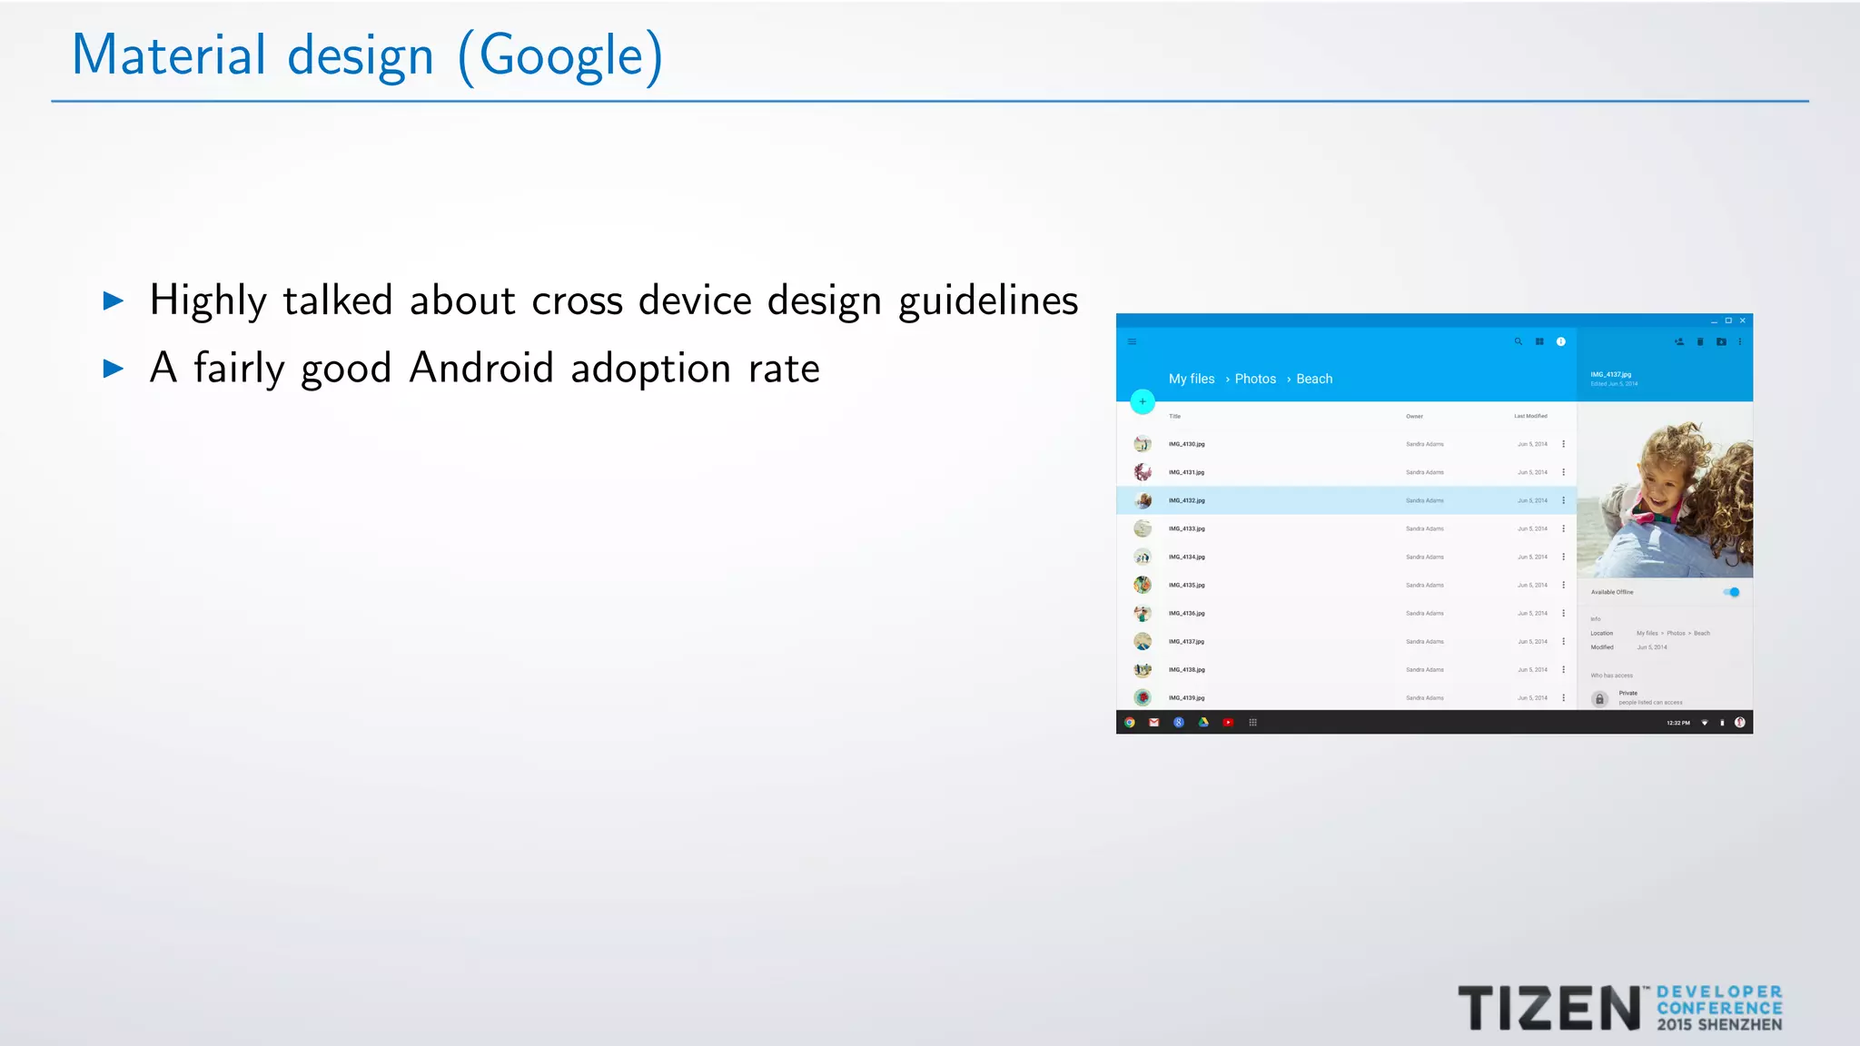Select highlighted file IMG_4132.jpg
Image resolution: width=1860 pixels, height=1046 pixels.
(x=1346, y=500)
